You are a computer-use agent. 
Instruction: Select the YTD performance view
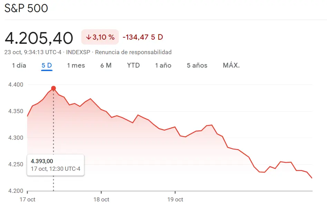[x=133, y=65]
